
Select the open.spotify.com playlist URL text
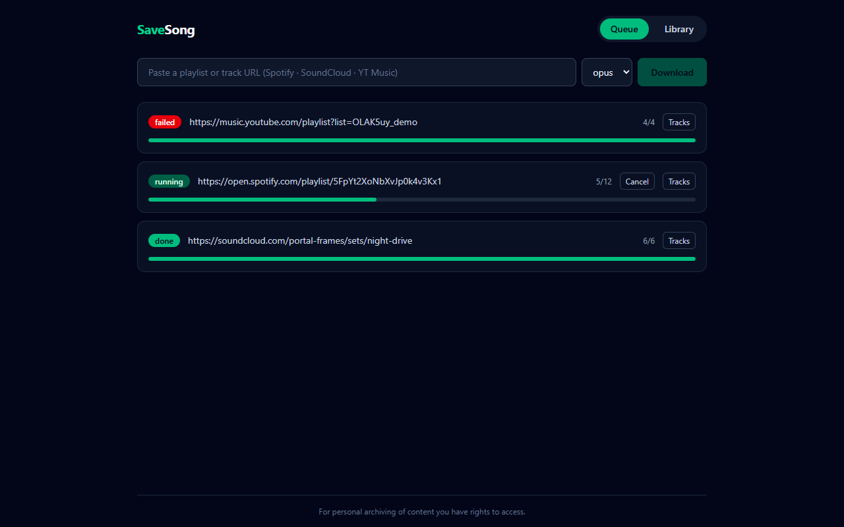coord(320,181)
